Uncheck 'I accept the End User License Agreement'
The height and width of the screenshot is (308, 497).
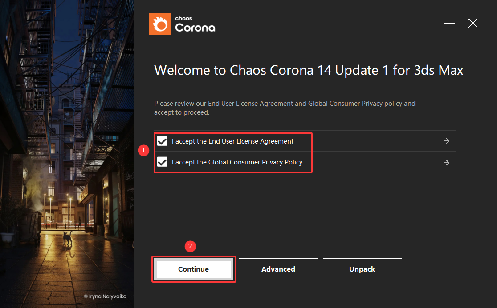[x=162, y=141]
